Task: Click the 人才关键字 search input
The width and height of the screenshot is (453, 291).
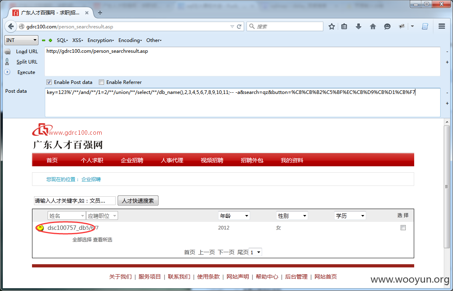Action: click(x=75, y=201)
